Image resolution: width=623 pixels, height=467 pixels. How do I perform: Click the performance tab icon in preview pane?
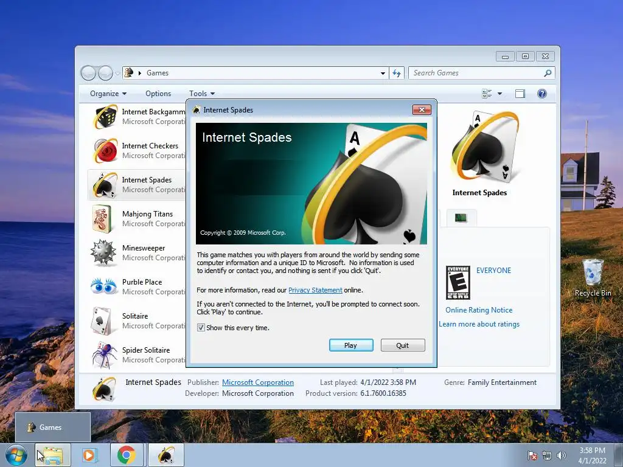(461, 218)
